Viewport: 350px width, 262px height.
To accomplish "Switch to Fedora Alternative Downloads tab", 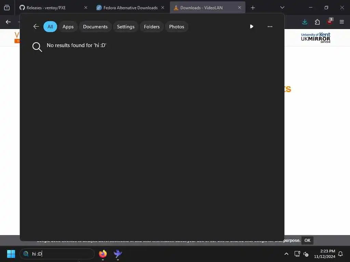I will [x=131, y=8].
